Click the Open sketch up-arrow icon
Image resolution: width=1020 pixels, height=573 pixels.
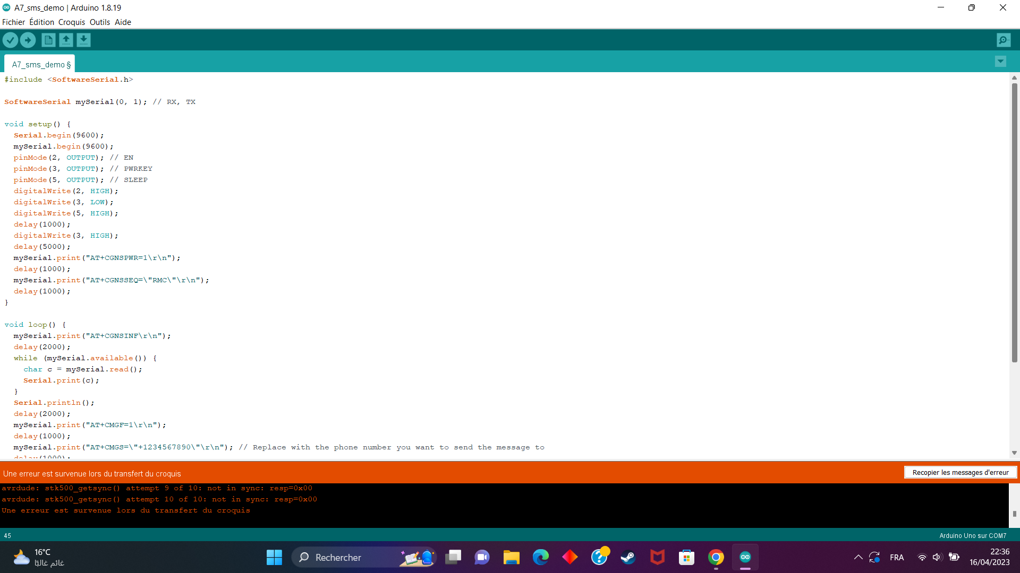[66, 40]
